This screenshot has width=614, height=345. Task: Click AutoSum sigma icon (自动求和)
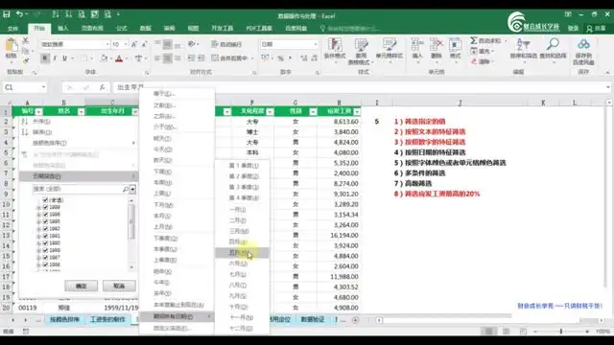click(474, 40)
